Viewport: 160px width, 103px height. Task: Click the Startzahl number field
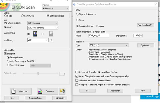tap(136, 36)
